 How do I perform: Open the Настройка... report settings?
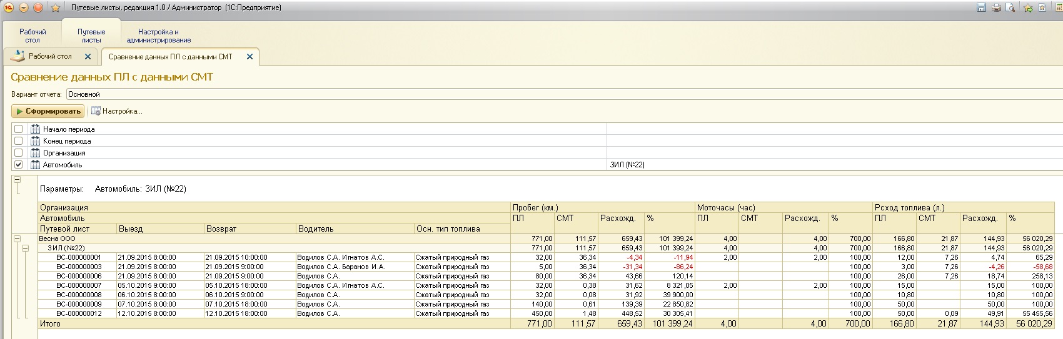pyautogui.click(x=117, y=111)
